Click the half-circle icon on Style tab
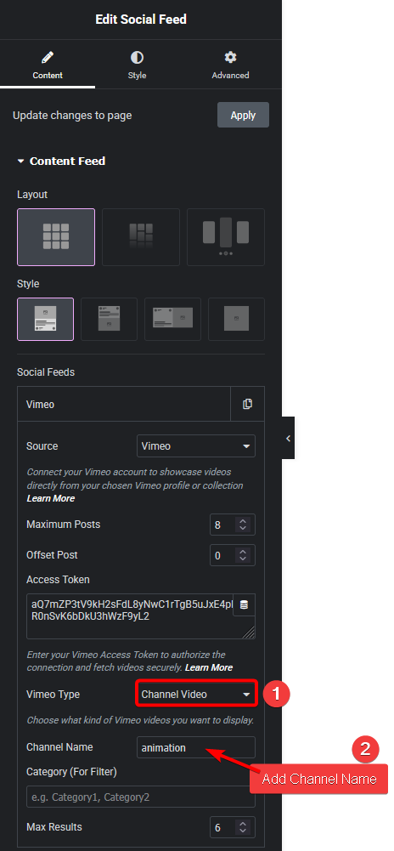The width and height of the screenshot is (394, 851). pos(137,57)
